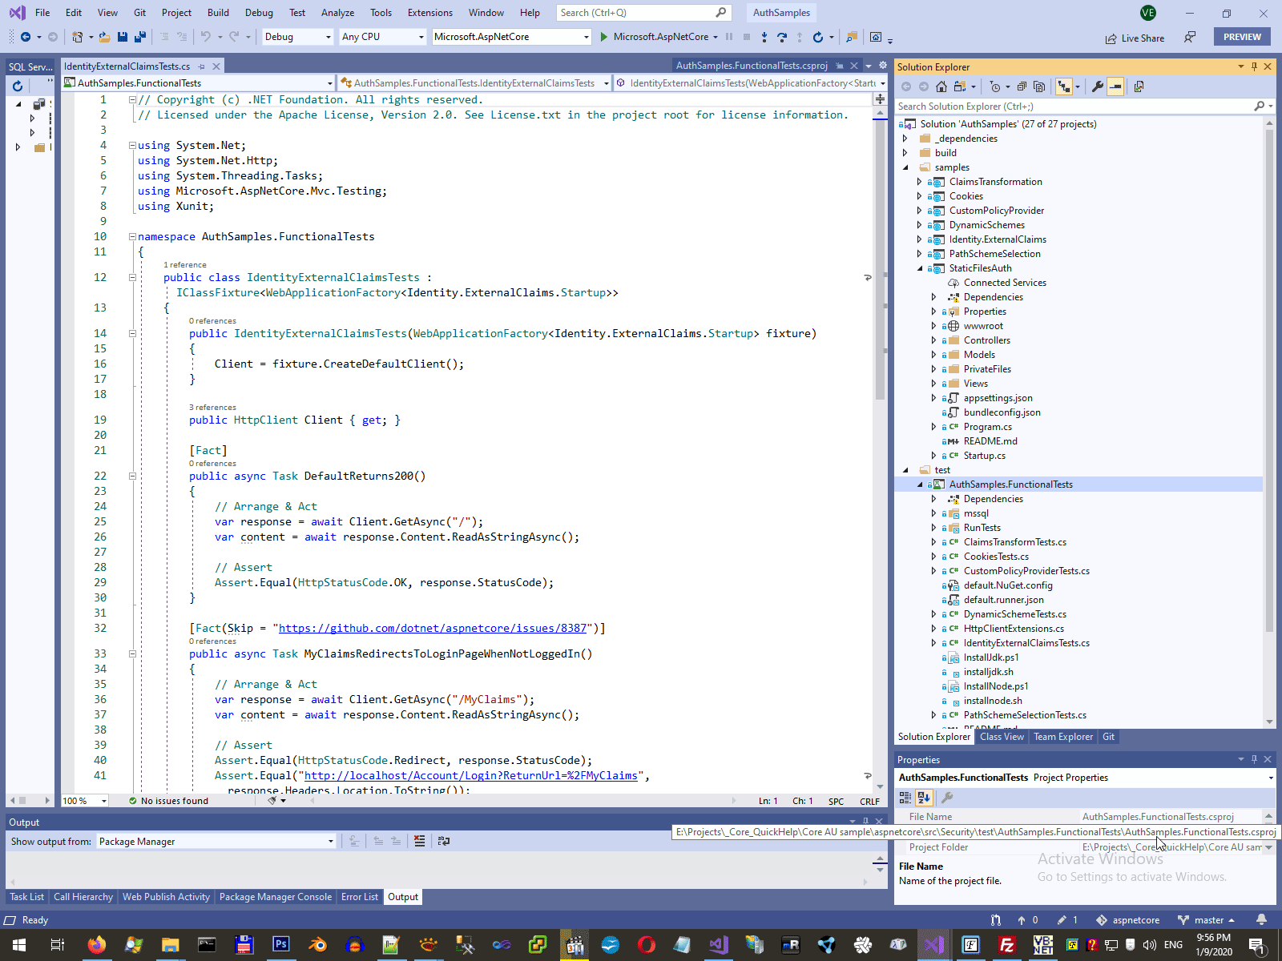Collapse the StaticFilesAuth project node

point(919,268)
